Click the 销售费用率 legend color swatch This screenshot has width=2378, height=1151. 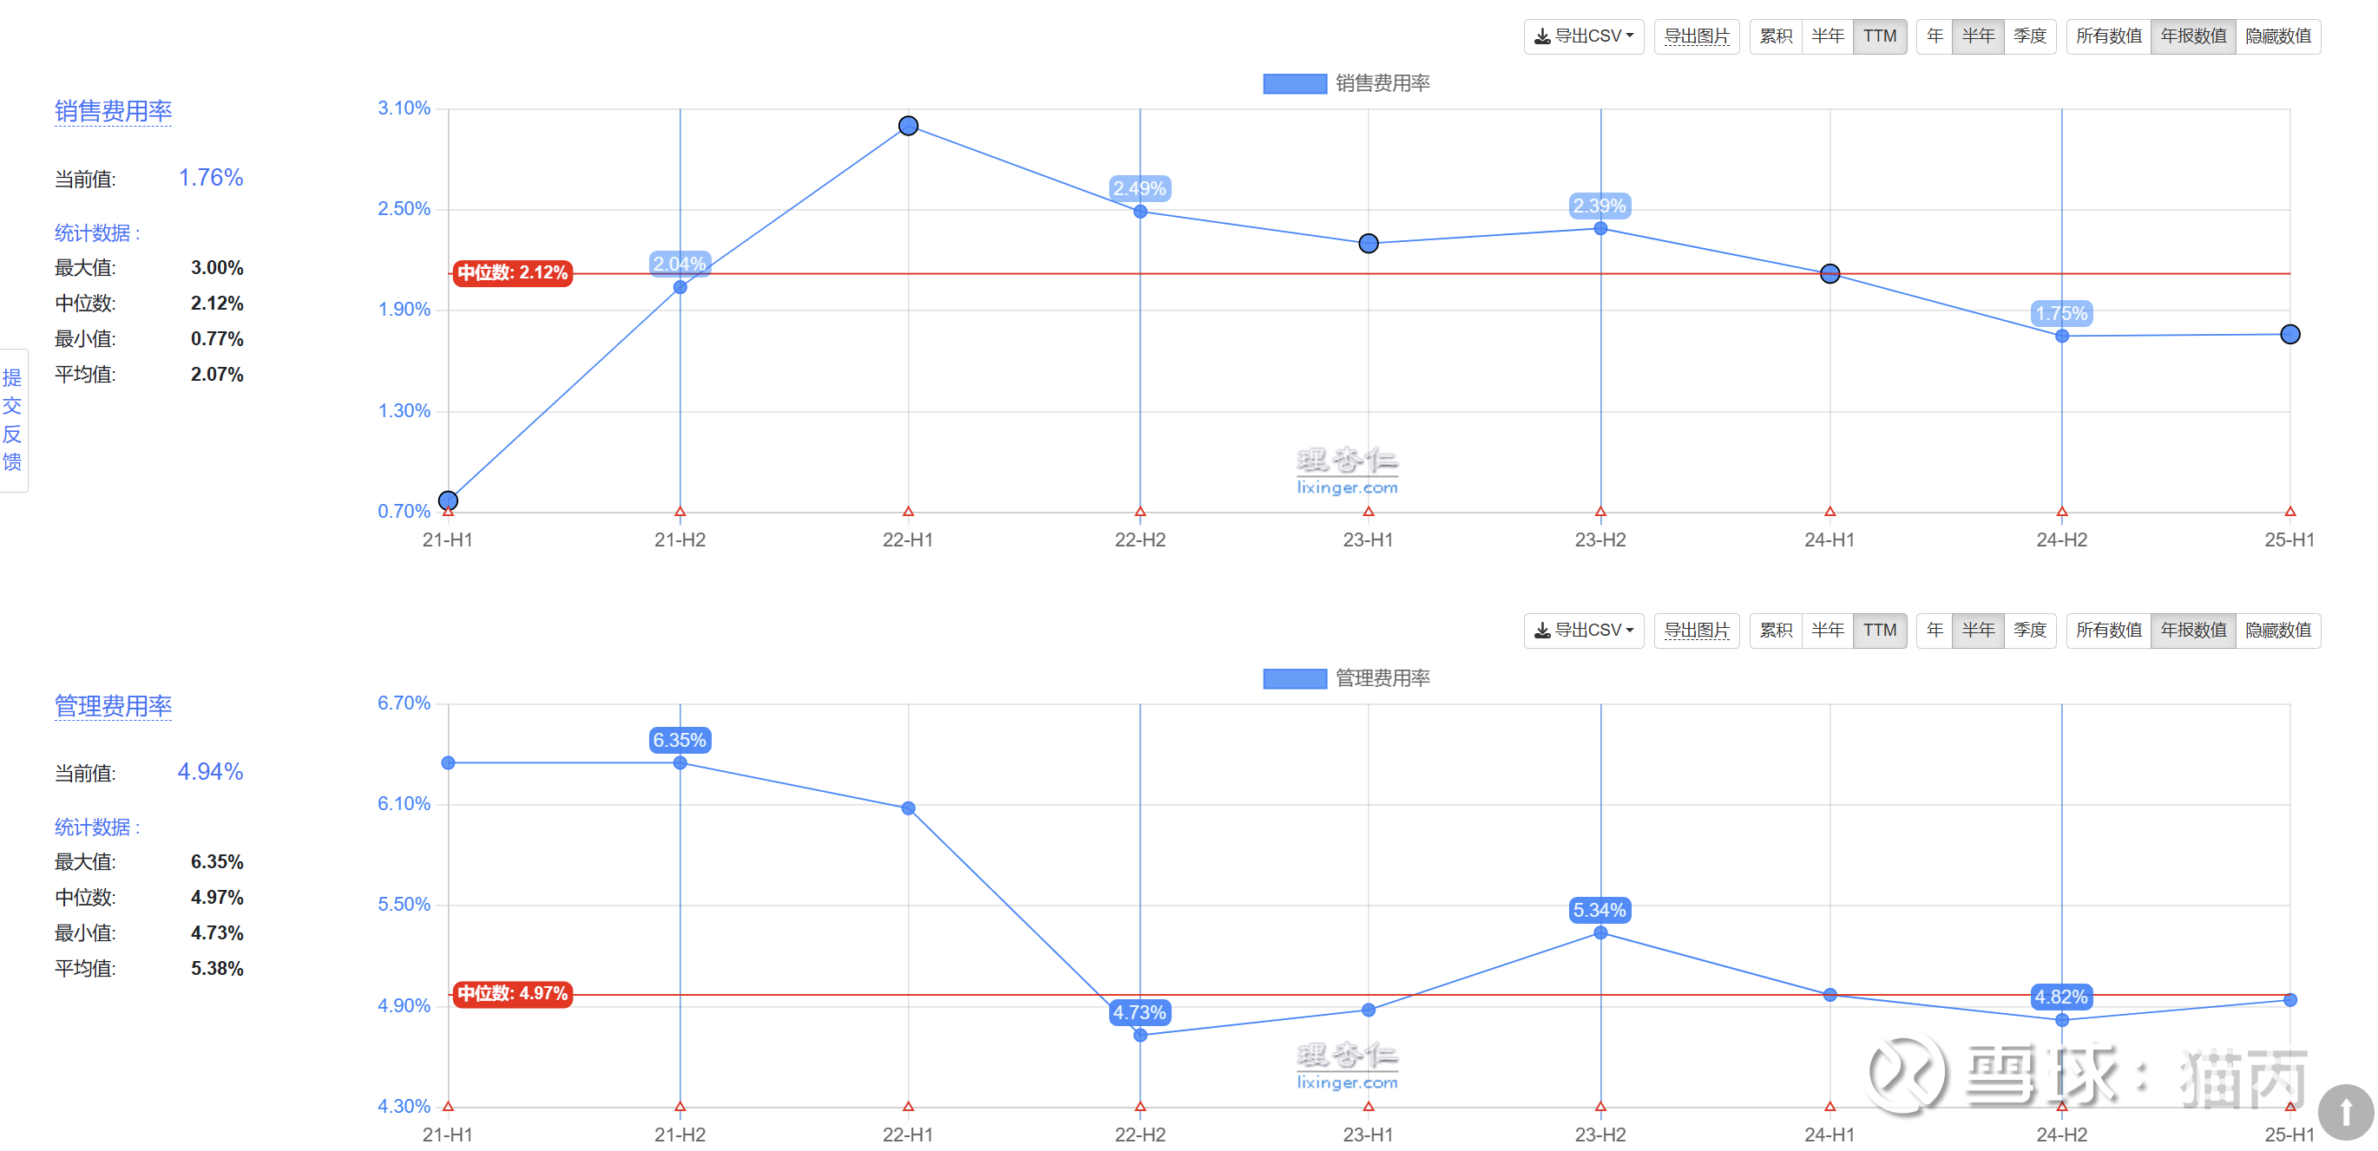click(x=1294, y=84)
